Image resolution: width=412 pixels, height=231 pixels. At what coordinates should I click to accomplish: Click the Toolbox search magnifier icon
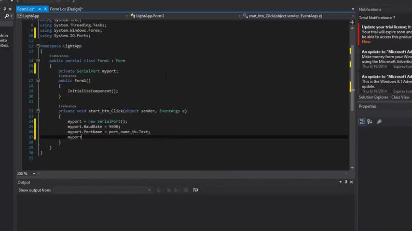7,16
